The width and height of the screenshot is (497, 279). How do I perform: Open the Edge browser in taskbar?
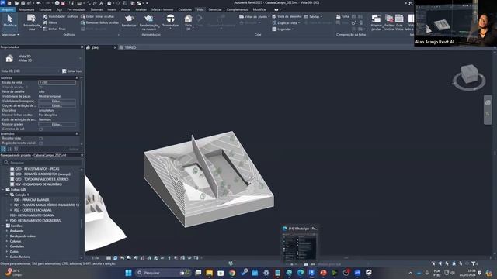point(301,273)
